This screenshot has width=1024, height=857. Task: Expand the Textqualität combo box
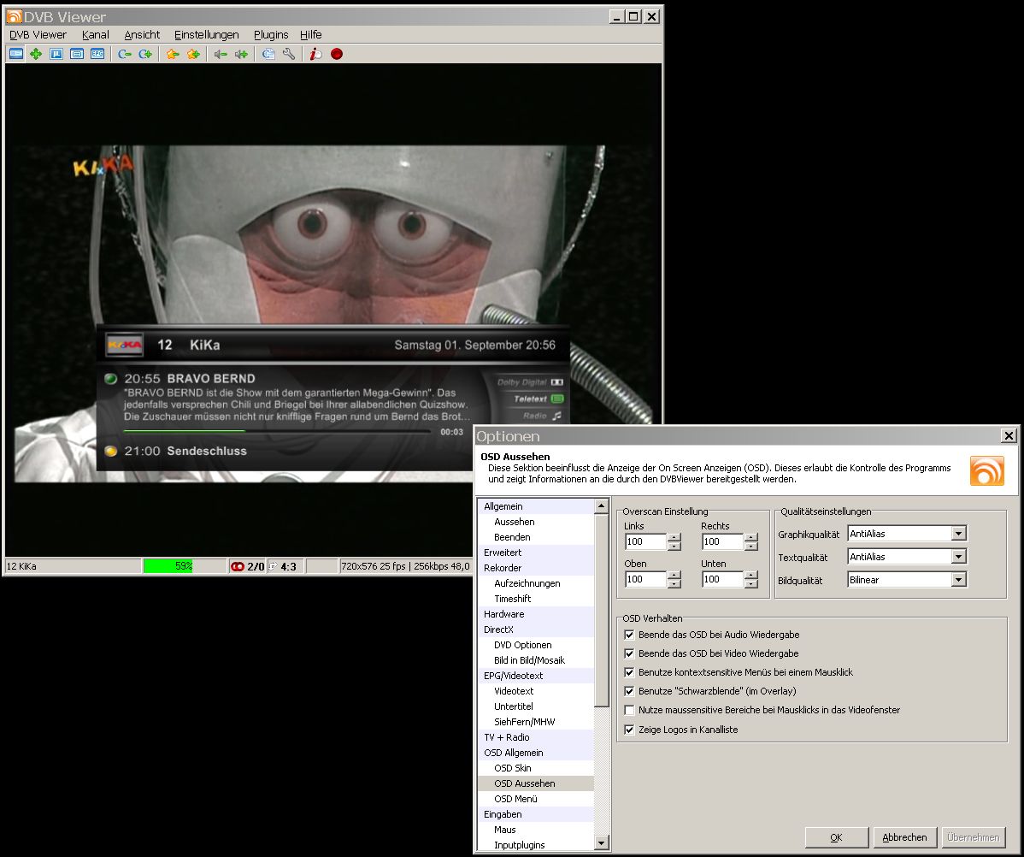pos(958,557)
